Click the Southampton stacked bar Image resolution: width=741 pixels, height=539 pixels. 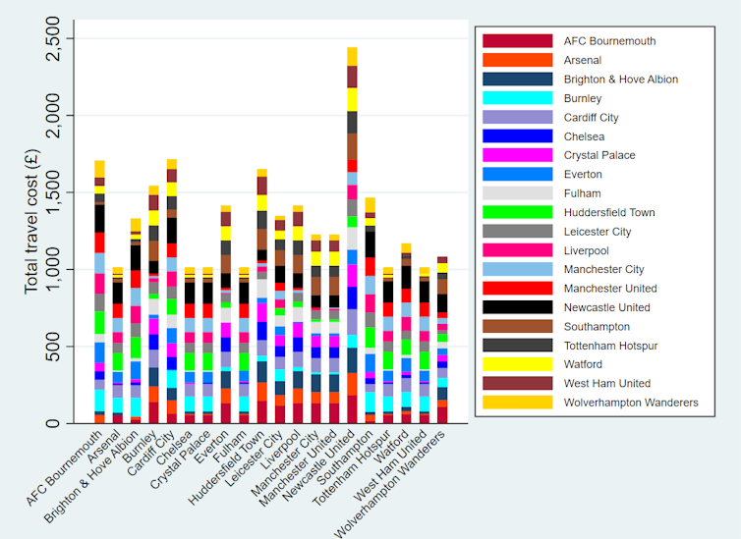click(370, 310)
